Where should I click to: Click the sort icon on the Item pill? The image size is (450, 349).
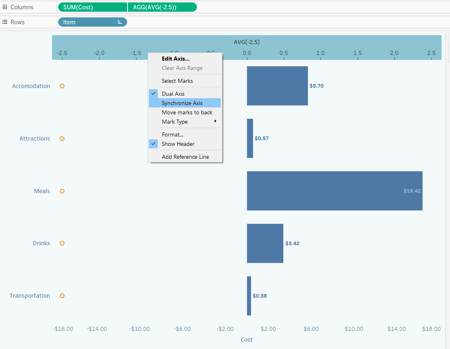pyautogui.click(x=120, y=22)
